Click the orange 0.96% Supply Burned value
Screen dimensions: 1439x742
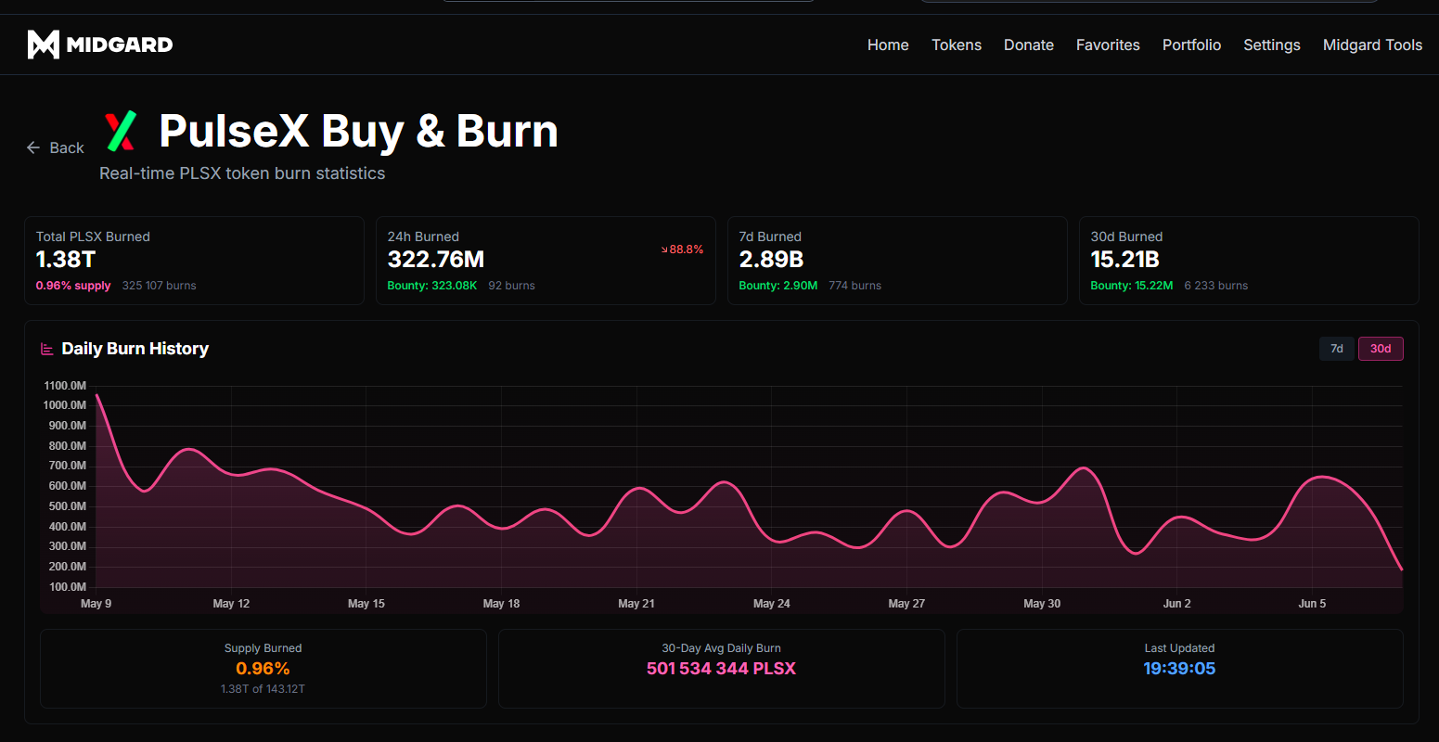pyautogui.click(x=263, y=669)
